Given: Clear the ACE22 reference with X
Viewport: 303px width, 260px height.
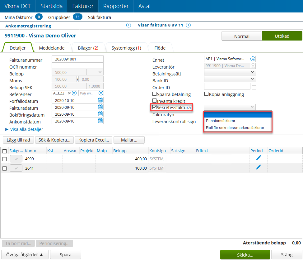Looking at the screenshot, I should (x=69, y=93).
